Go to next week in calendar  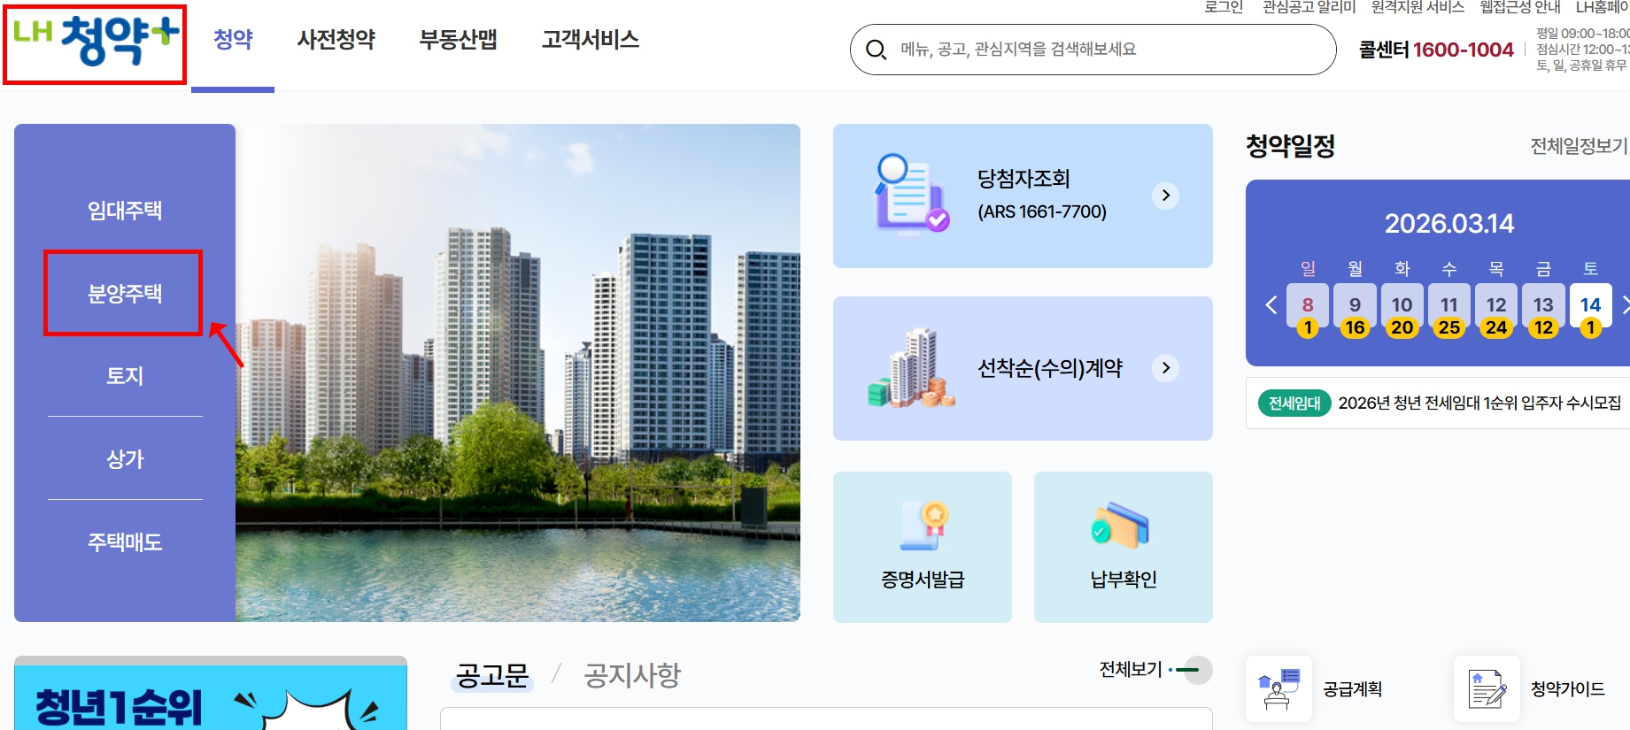click(1625, 305)
